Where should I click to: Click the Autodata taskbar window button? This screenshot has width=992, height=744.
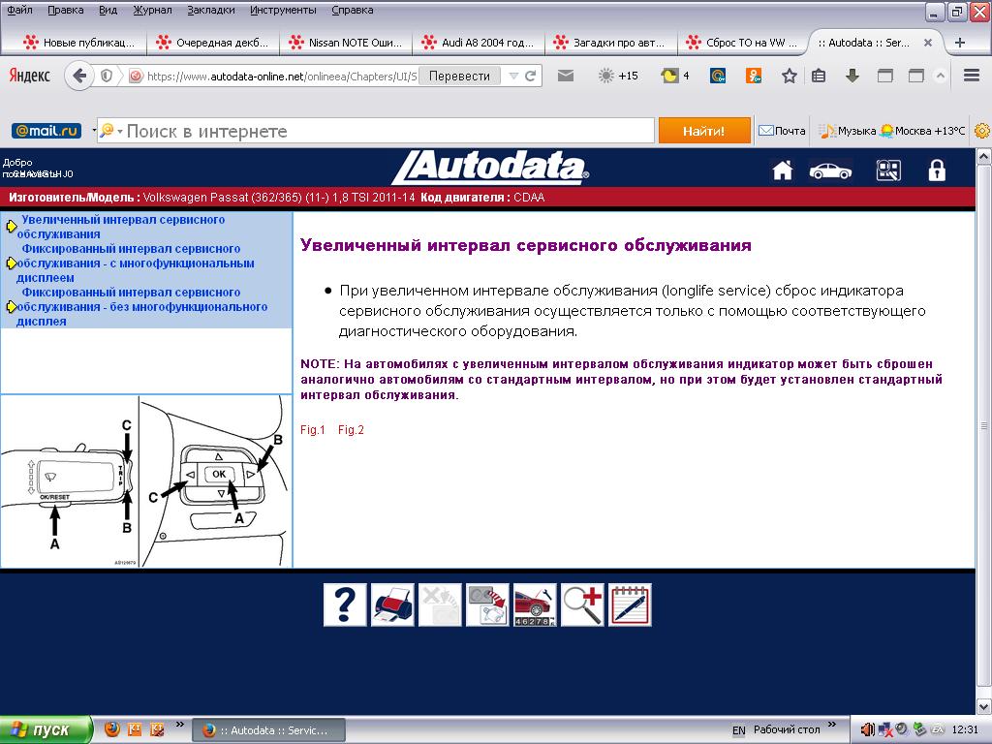coord(268,730)
